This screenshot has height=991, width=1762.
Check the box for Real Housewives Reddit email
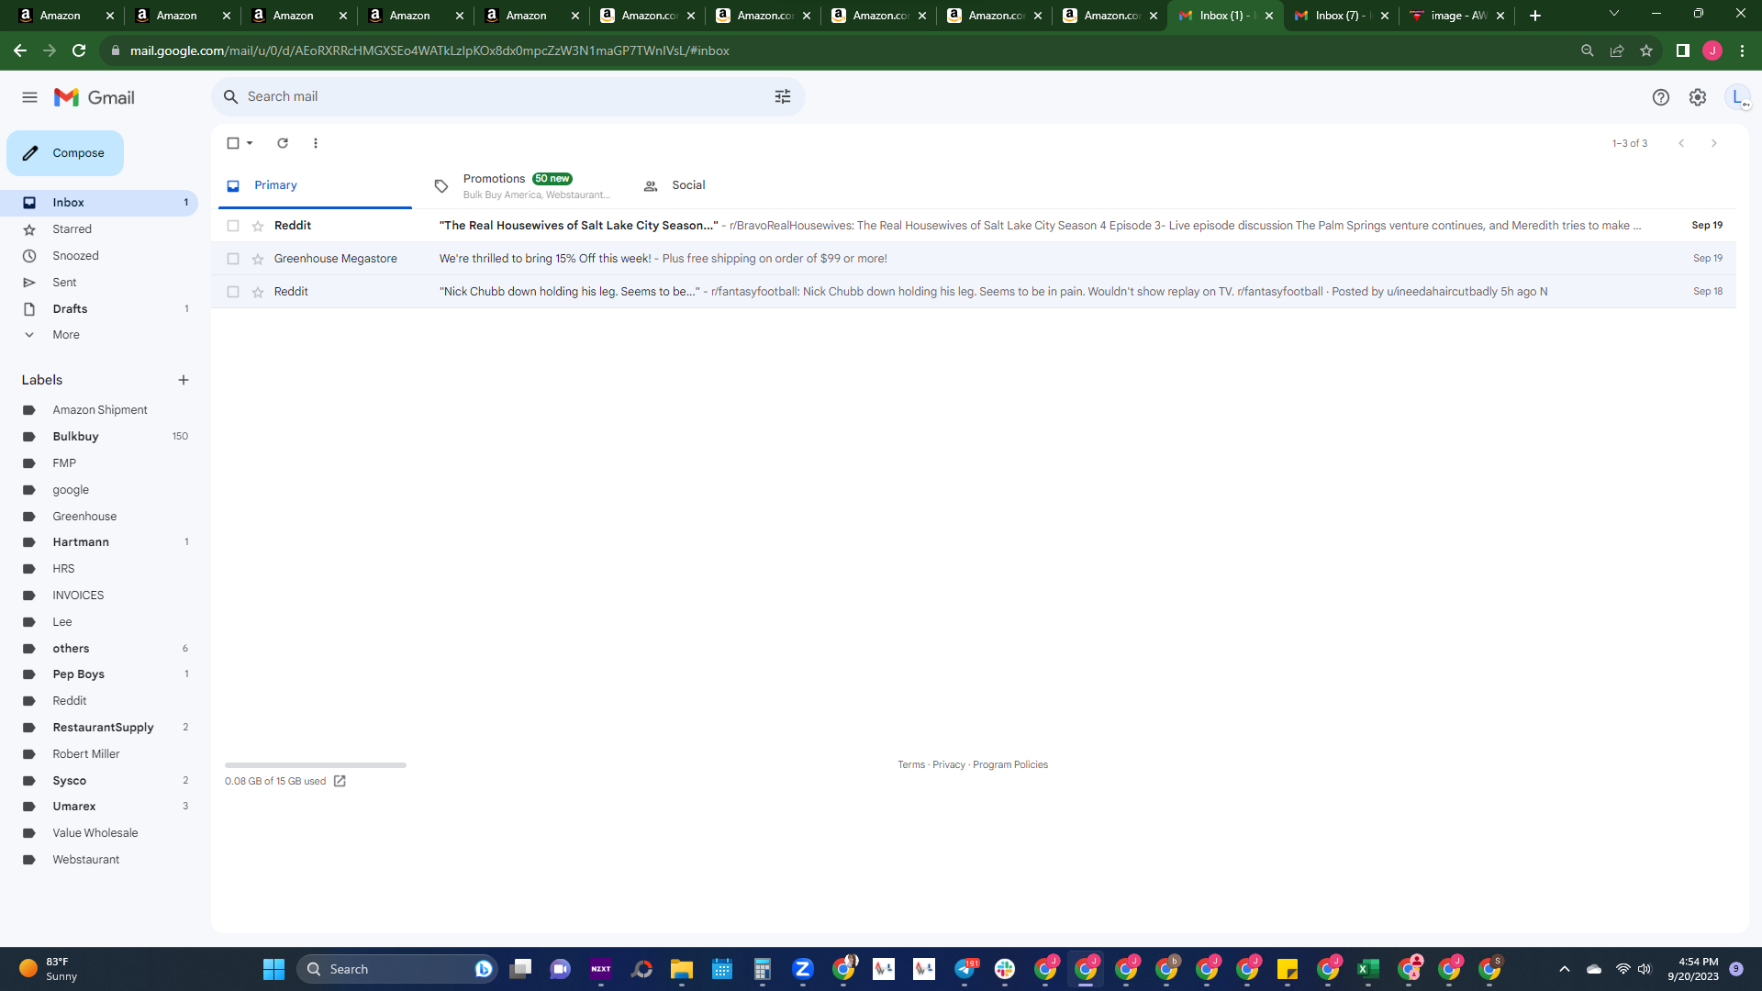point(233,226)
